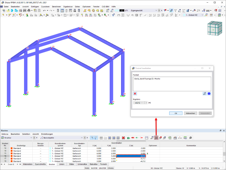Screen dimensions: 226x170
Task: Click the fx with info icon in table toolbar
Action: 164,138
